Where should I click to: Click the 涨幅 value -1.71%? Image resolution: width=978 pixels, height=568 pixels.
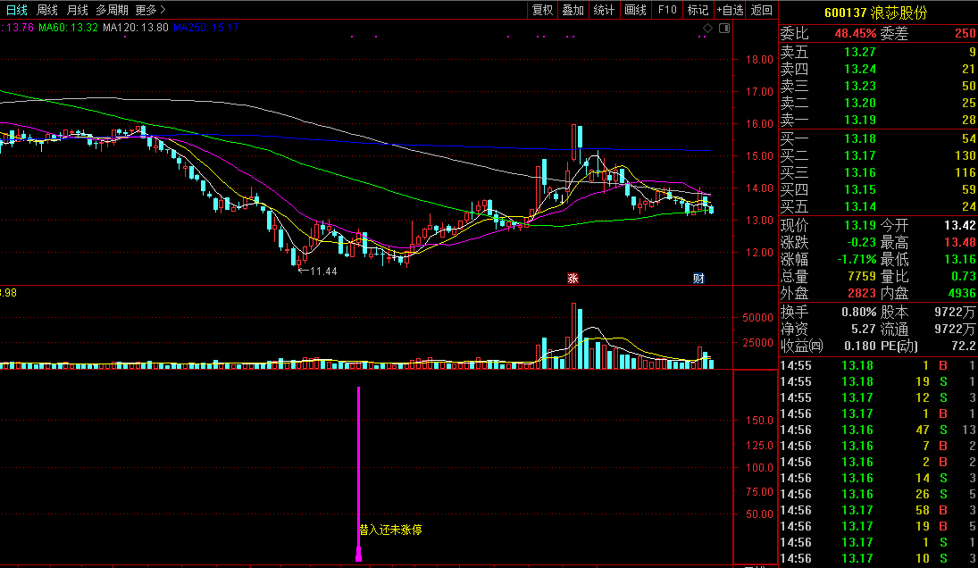point(857,259)
